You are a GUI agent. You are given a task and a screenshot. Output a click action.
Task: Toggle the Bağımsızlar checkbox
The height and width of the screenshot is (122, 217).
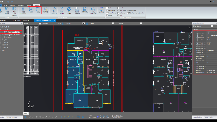(x=107, y=10)
